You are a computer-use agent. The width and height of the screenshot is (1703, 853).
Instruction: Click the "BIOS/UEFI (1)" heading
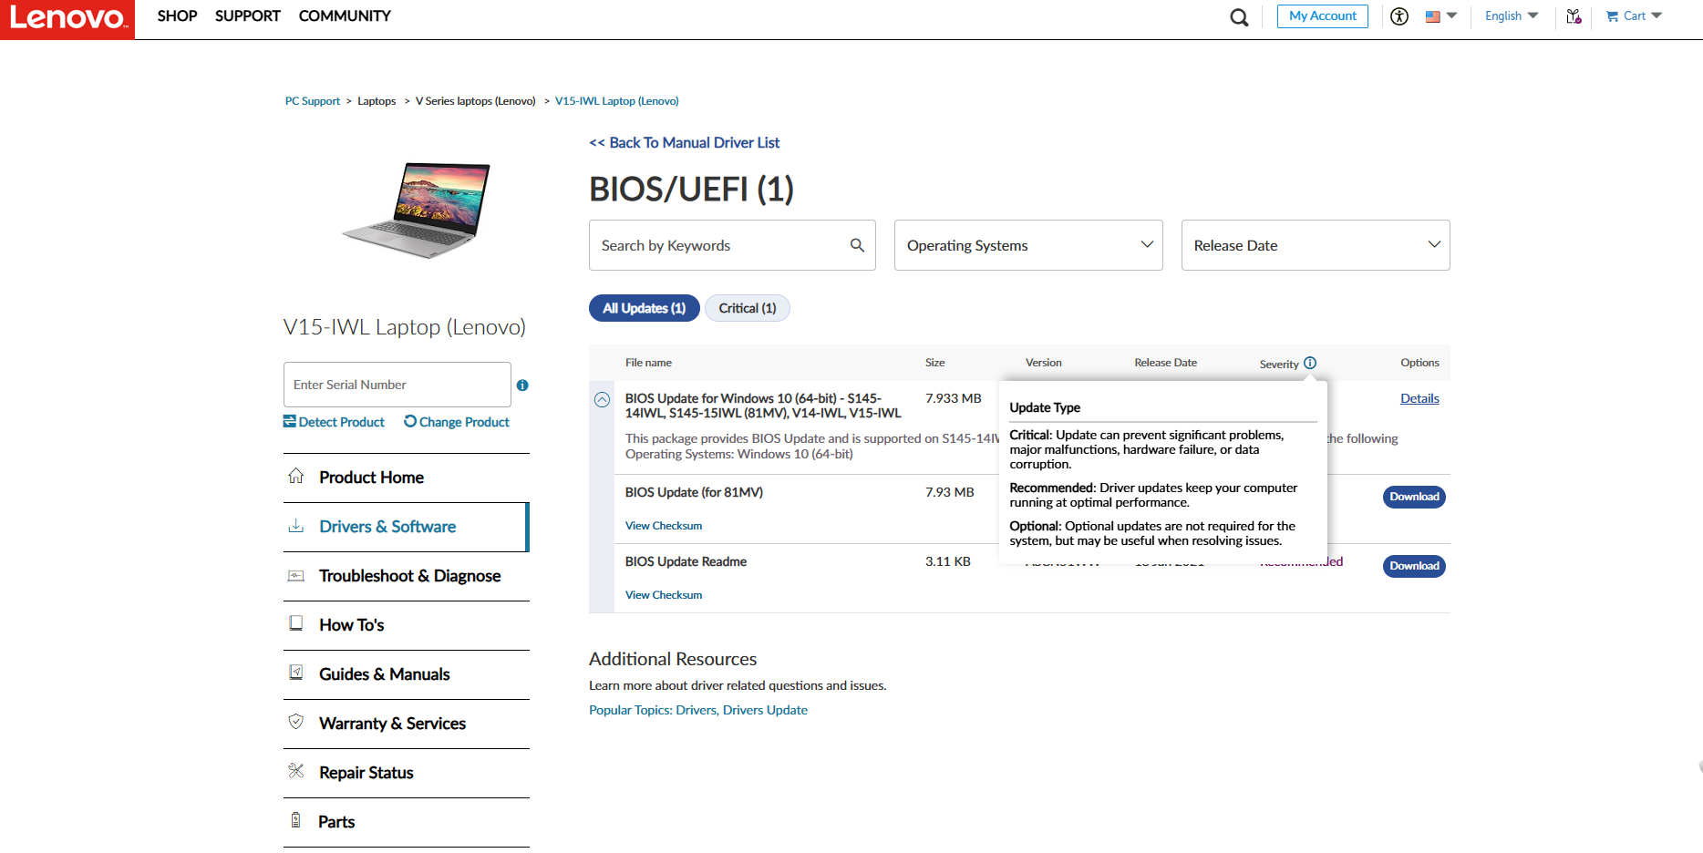[x=691, y=190]
